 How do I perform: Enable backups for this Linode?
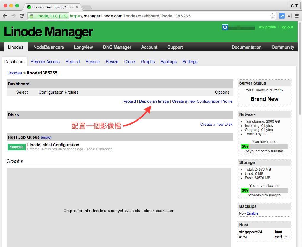[252, 213]
